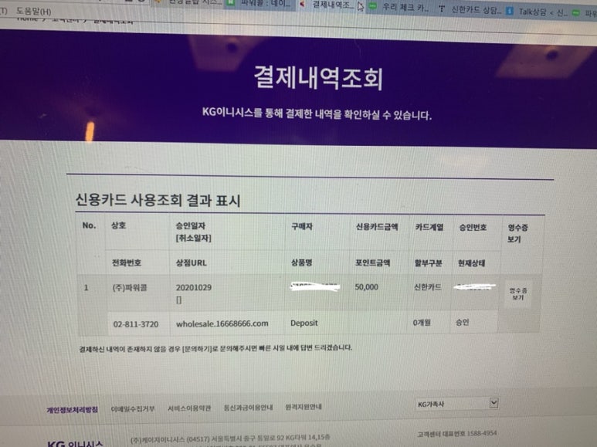Click the 상점URL column header
The image size is (597, 447).
click(x=191, y=262)
